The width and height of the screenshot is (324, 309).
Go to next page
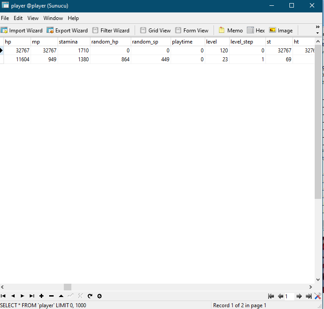(x=299, y=296)
